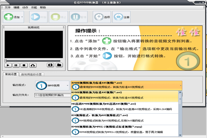Click the dropdown list scrollbar thumb
The image size is (207, 138).
click(x=180, y=99)
